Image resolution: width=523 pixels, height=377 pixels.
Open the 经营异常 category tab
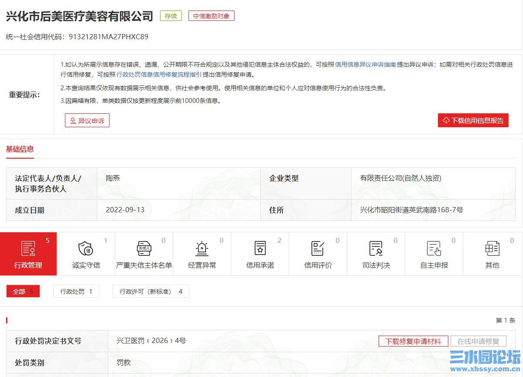202,254
